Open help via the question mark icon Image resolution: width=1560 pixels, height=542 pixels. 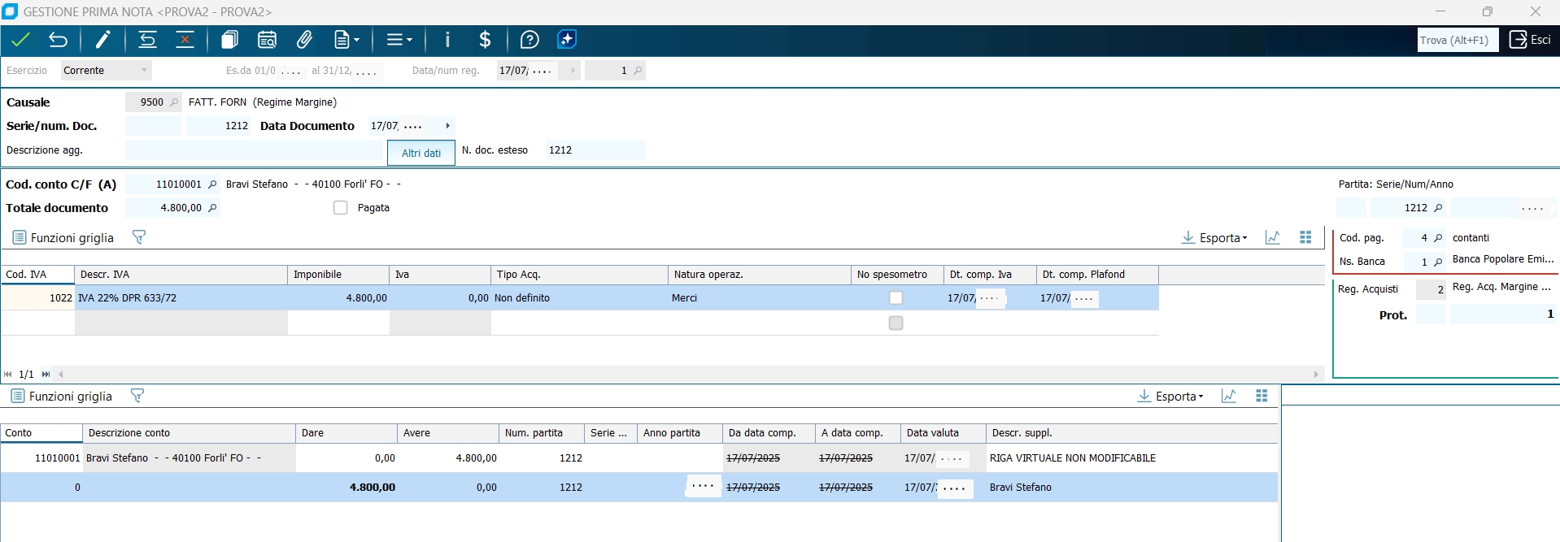[x=529, y=40]
